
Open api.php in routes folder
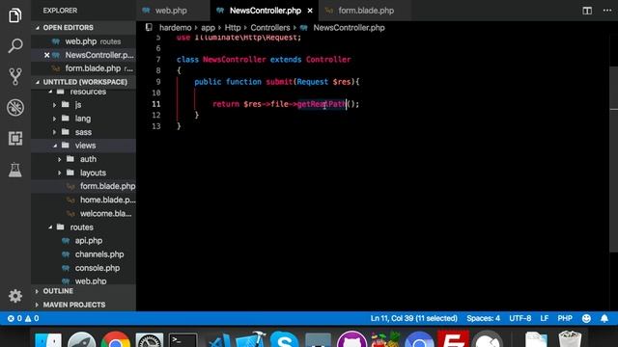click(89, 241)
